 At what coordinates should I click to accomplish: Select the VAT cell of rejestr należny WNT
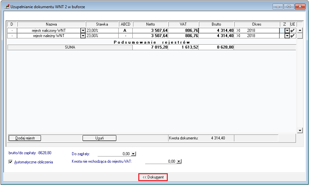click(184, 36)
